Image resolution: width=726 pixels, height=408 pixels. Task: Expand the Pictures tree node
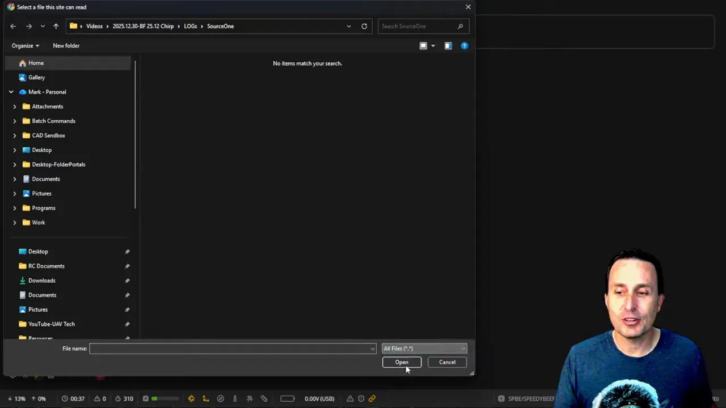click(x=15, y=193)
